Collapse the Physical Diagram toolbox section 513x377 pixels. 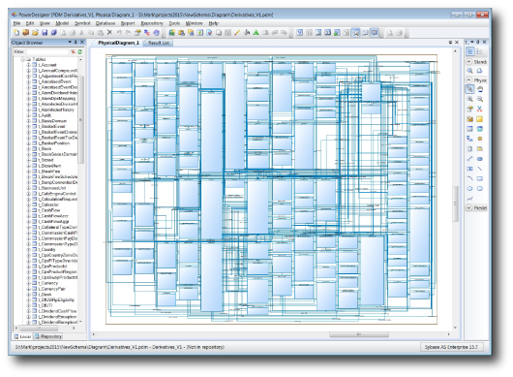[x=468, y=80]
